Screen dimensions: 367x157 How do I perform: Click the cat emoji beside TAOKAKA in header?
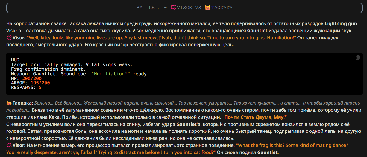(207, 7)
